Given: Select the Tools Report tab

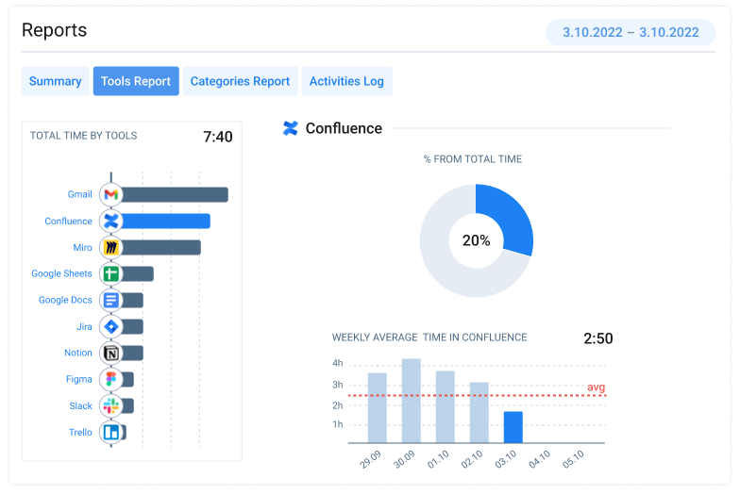Looking at the screenshot, I should coord(136,81).
